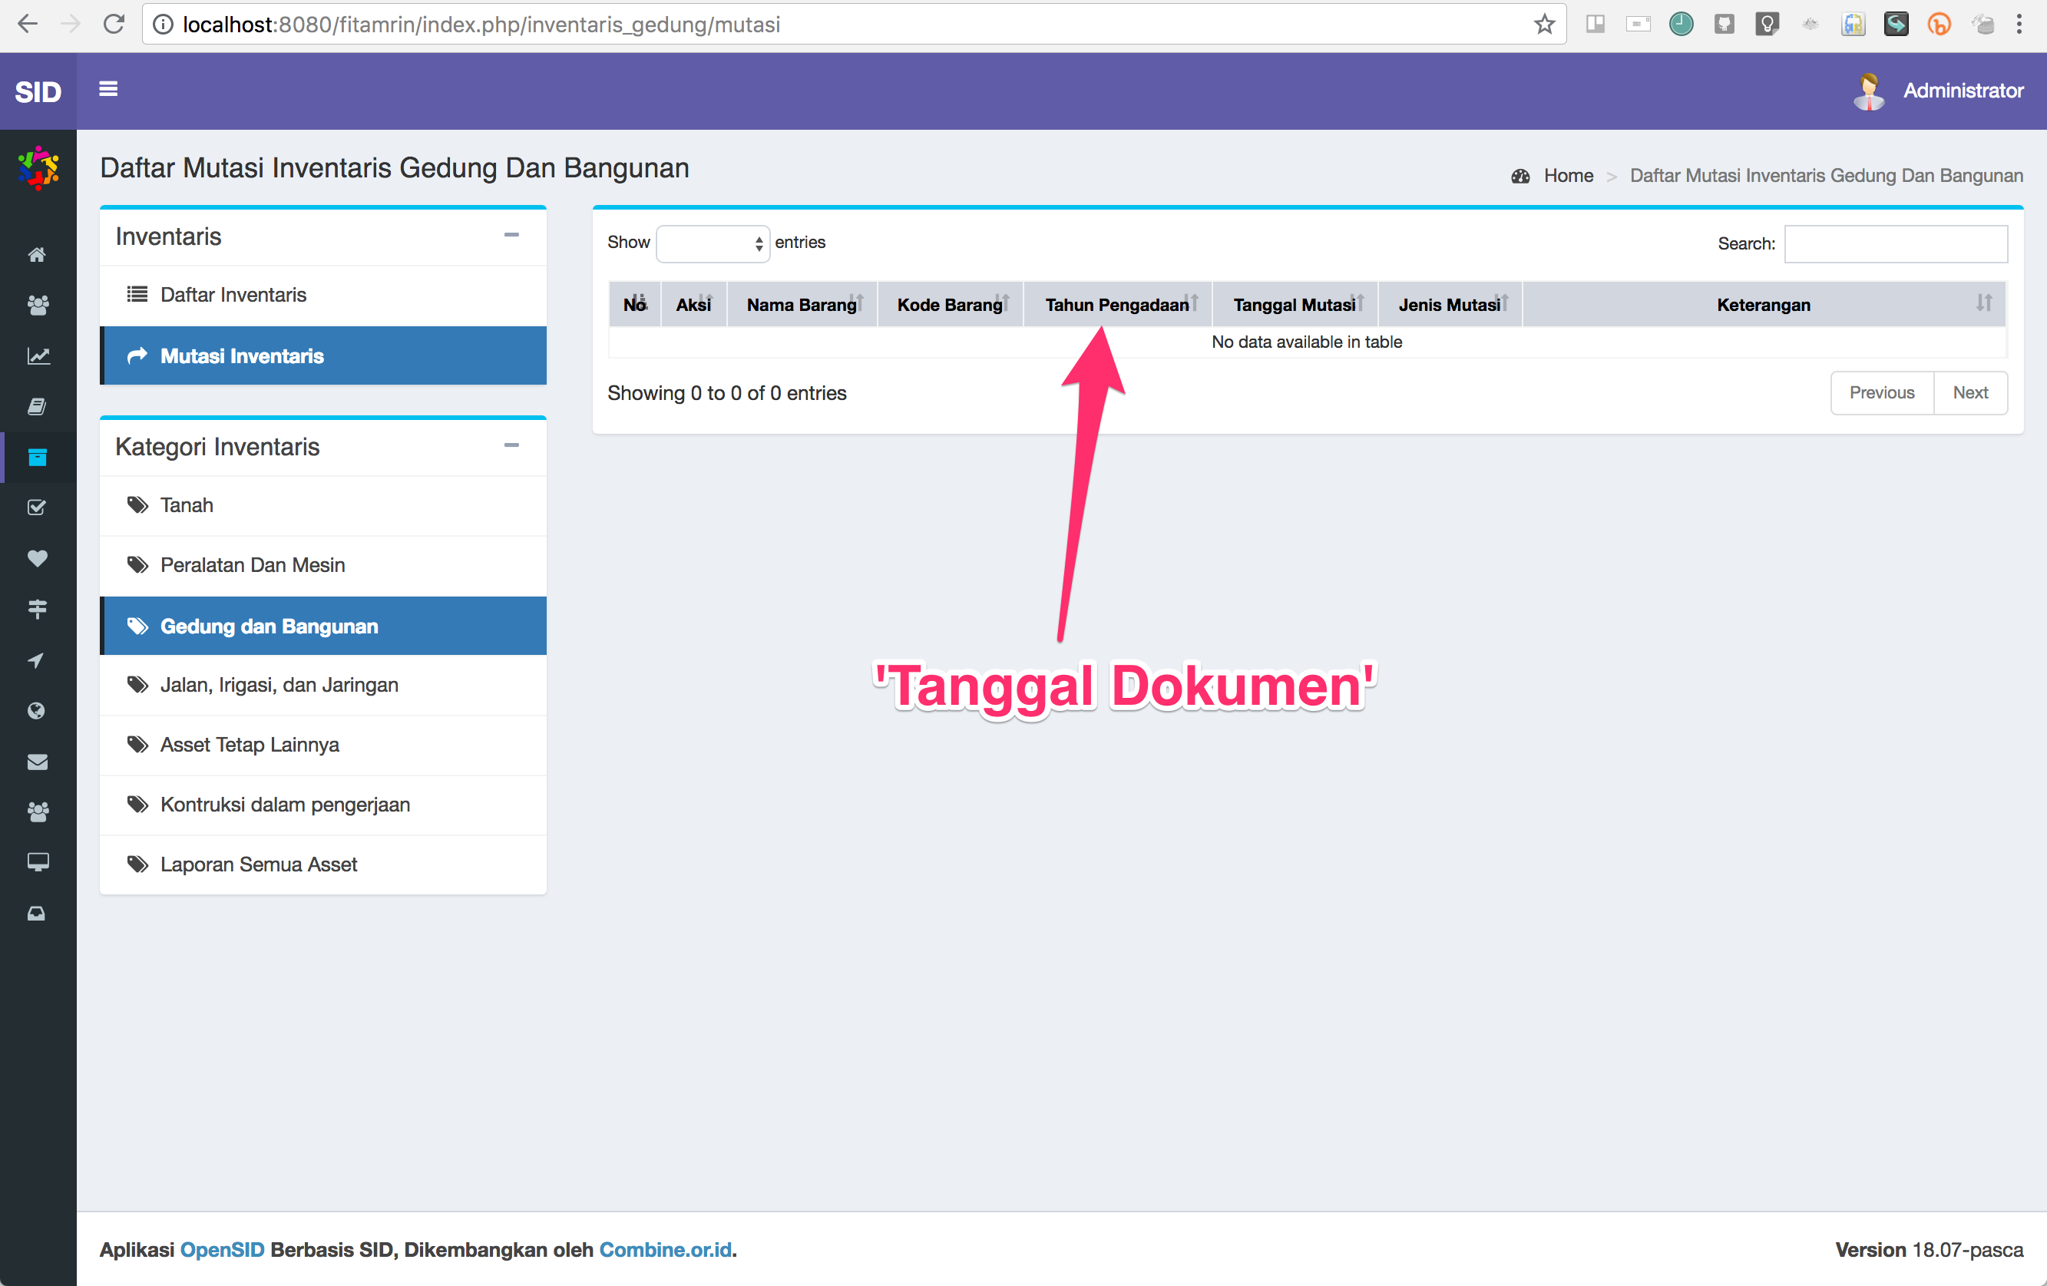Image resolution: width=2047 pixels, height=1286 pixels.
Task: Click the Next pagination button
Action: point(1970,392)
